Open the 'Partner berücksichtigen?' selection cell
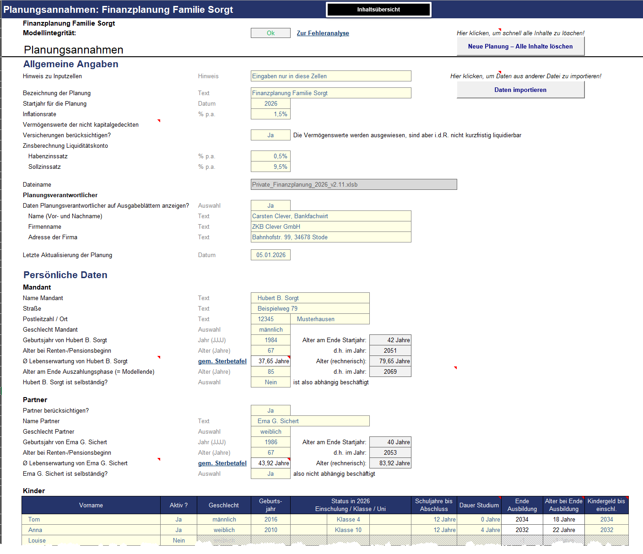Image resolution: width=643 pixels, height=554 pixels. [x=270, y=410]
